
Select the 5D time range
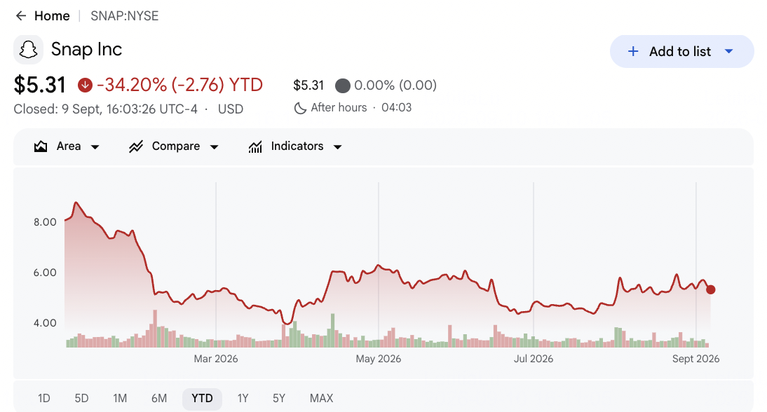[x=82, y=398]
